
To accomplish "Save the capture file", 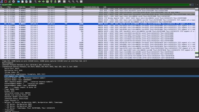I will point(22,2).
